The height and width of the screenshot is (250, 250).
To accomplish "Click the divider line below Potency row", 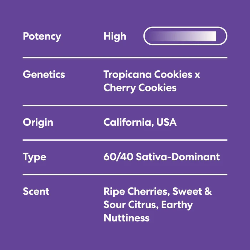I will pyautogui.click(x=125, y=57).
